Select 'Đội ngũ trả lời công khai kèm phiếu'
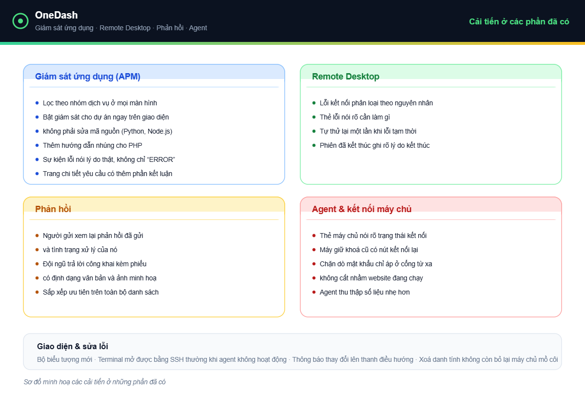 [x=95, y=264]
